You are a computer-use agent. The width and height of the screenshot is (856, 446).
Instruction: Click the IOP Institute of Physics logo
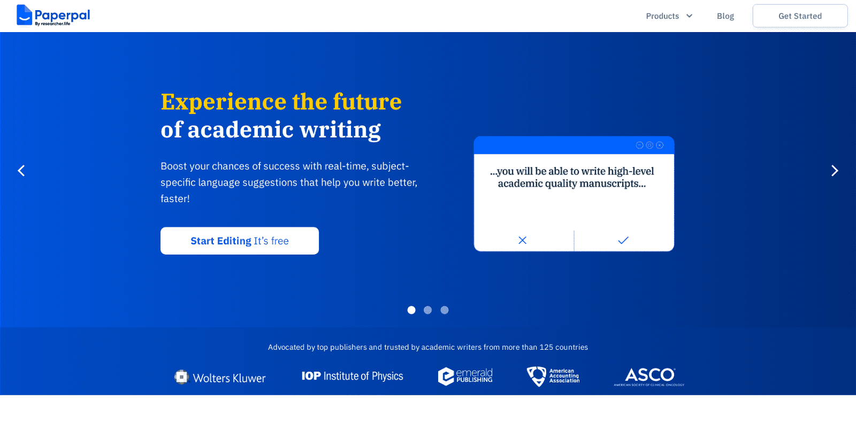[352, 376]
